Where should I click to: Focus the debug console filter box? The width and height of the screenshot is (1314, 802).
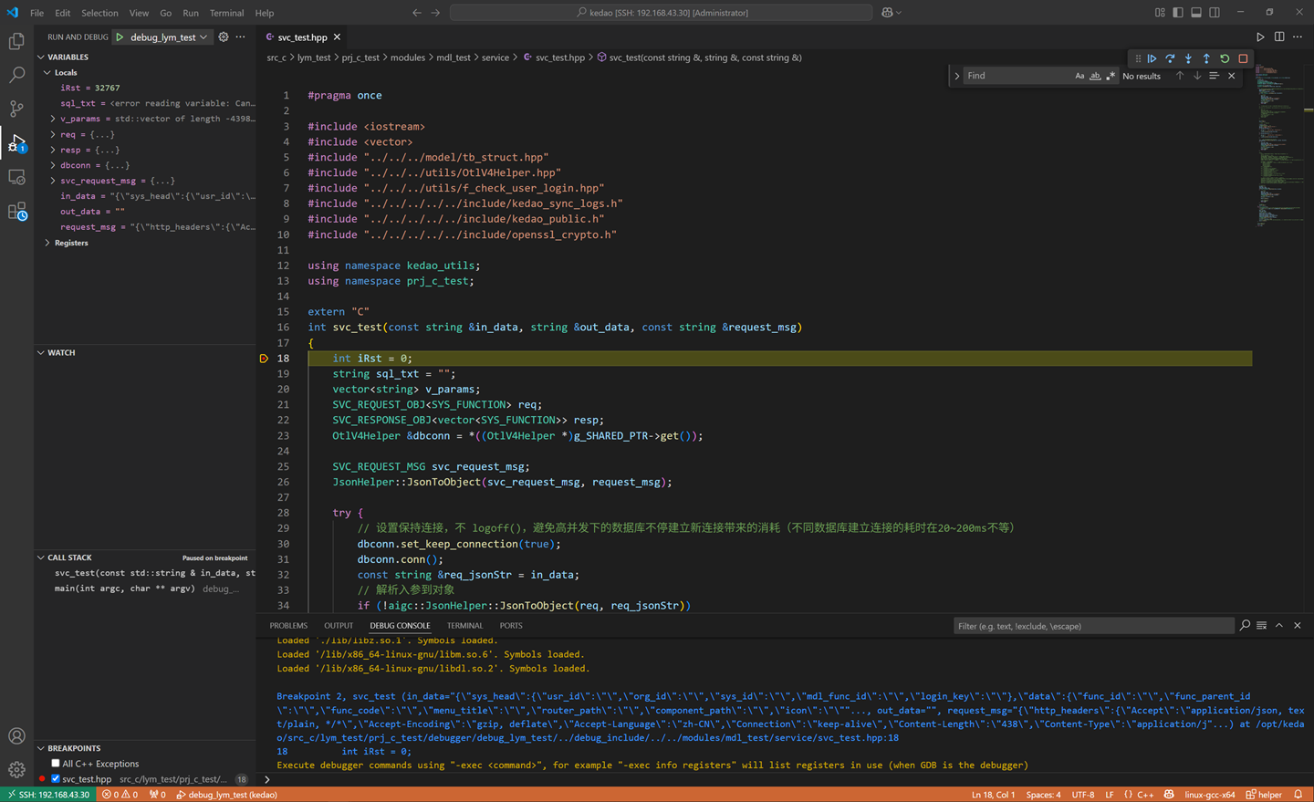coord(1093,626)
